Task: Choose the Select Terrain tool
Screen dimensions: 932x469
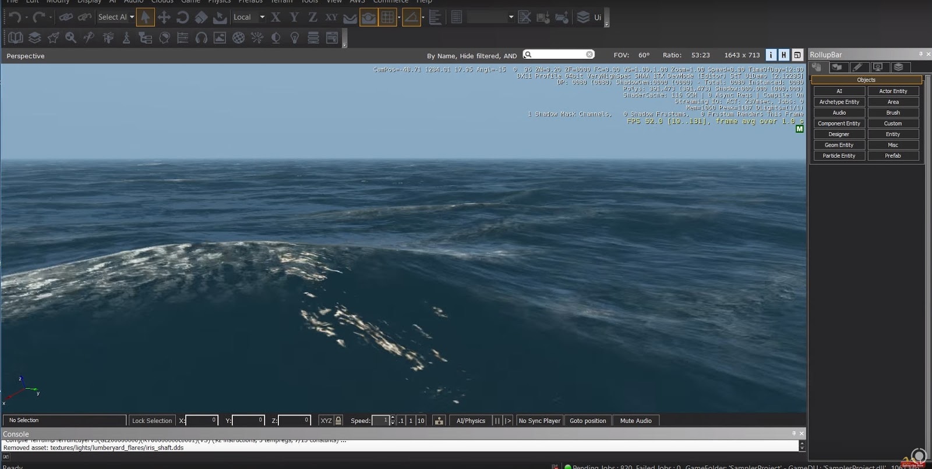Action: (220, 17)
